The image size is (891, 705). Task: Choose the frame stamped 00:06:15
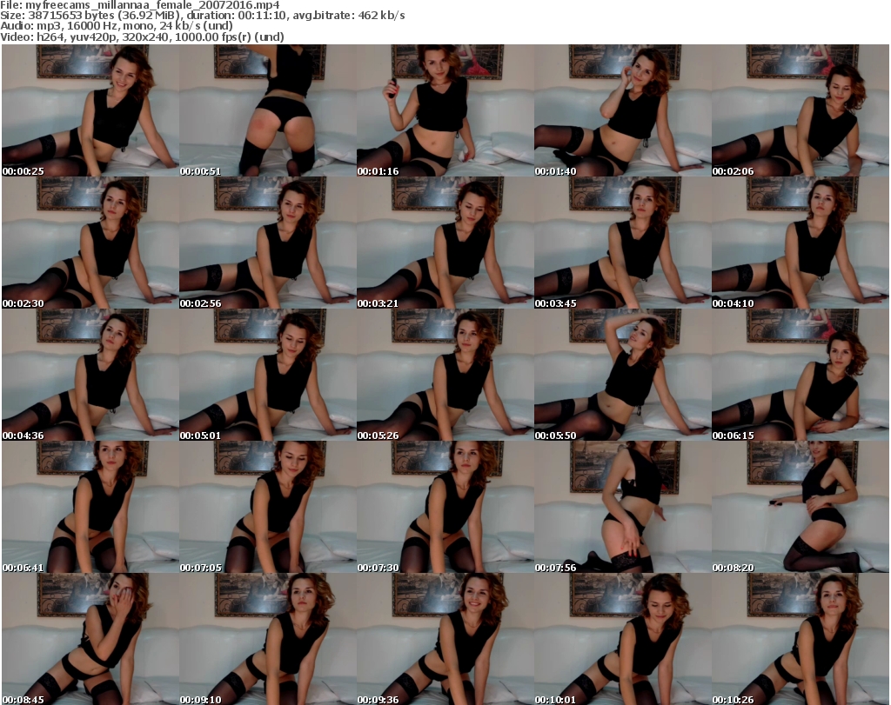(x=801, y=376)
